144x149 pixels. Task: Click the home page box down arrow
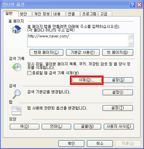[x=130, y=44]
